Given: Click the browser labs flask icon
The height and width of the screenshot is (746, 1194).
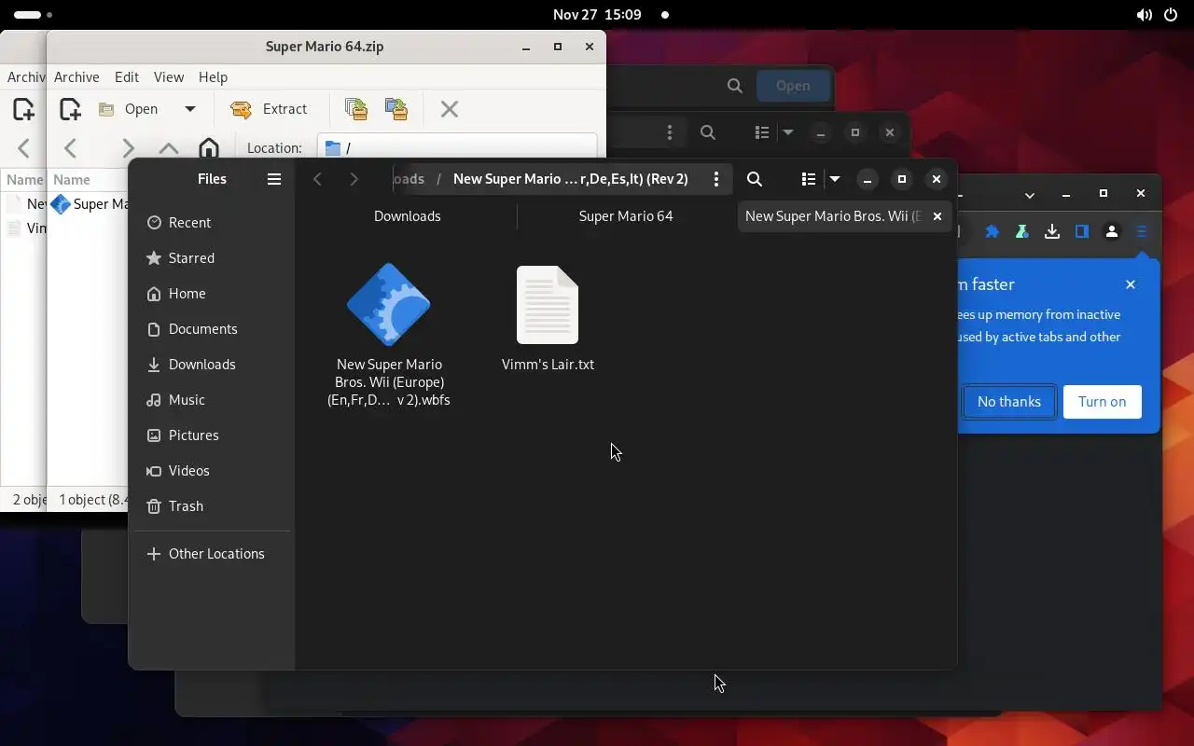Looking at the screenshot, I should (1022, 231).
